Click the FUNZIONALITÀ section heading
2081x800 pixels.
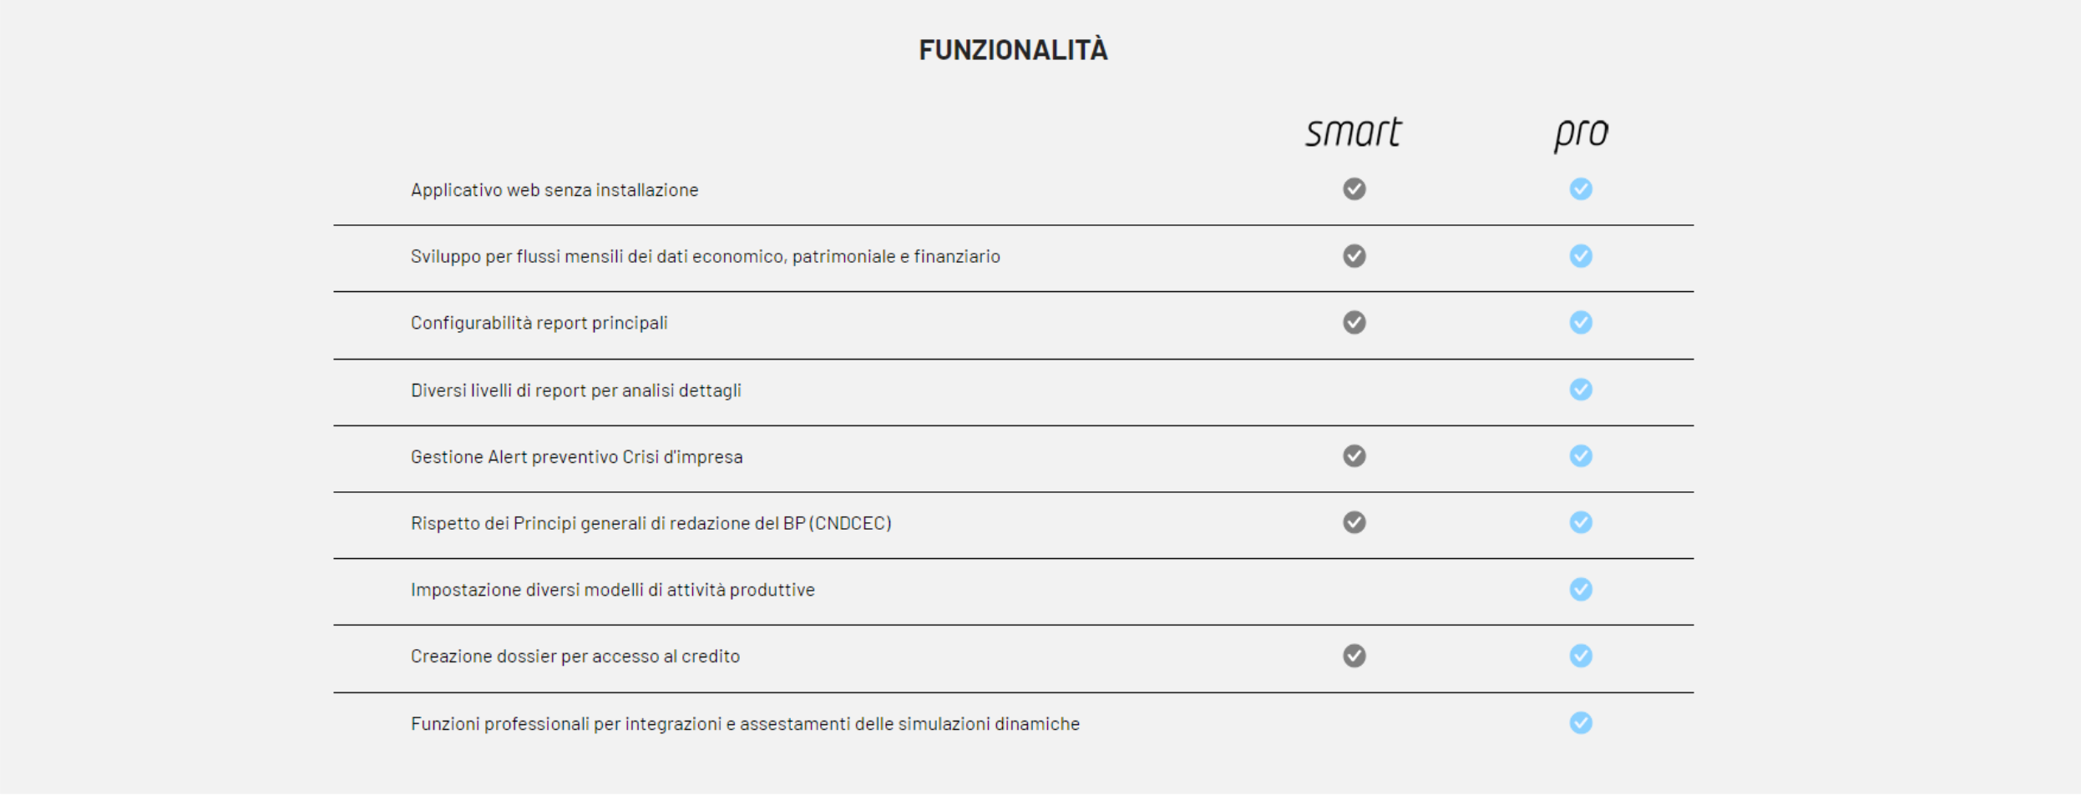tap(1013, 50)
